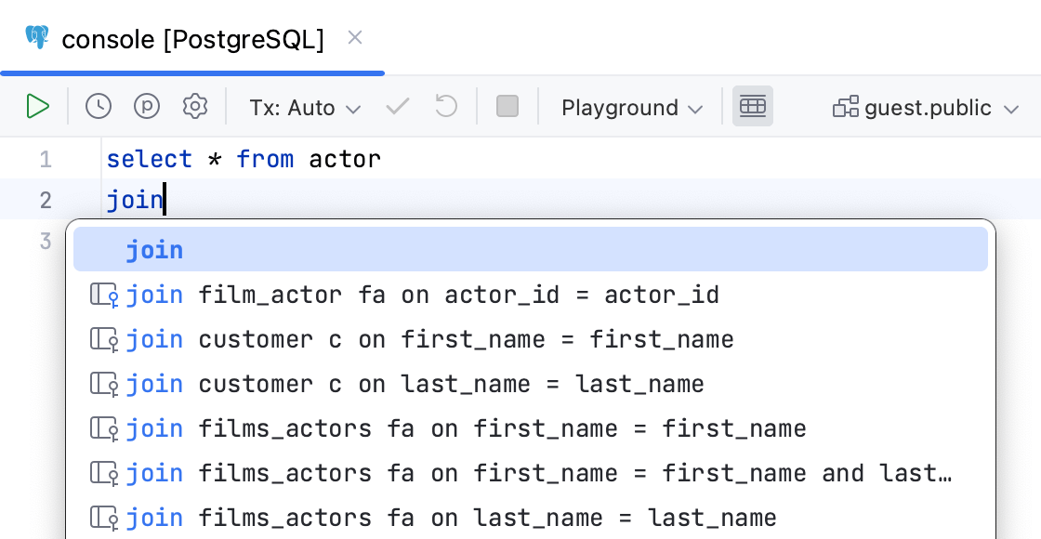This screenshot has width=1041, height=539.
Task: Commit the transaction using the checkmark icon
Action: pyautogui.click(x=397, y=106)
